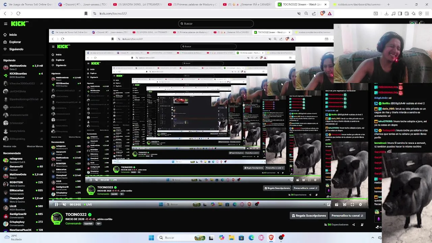Click Regala Suscripciones button
The width and height of the screenshot is (432, 243).
click(x=309, y=216)
